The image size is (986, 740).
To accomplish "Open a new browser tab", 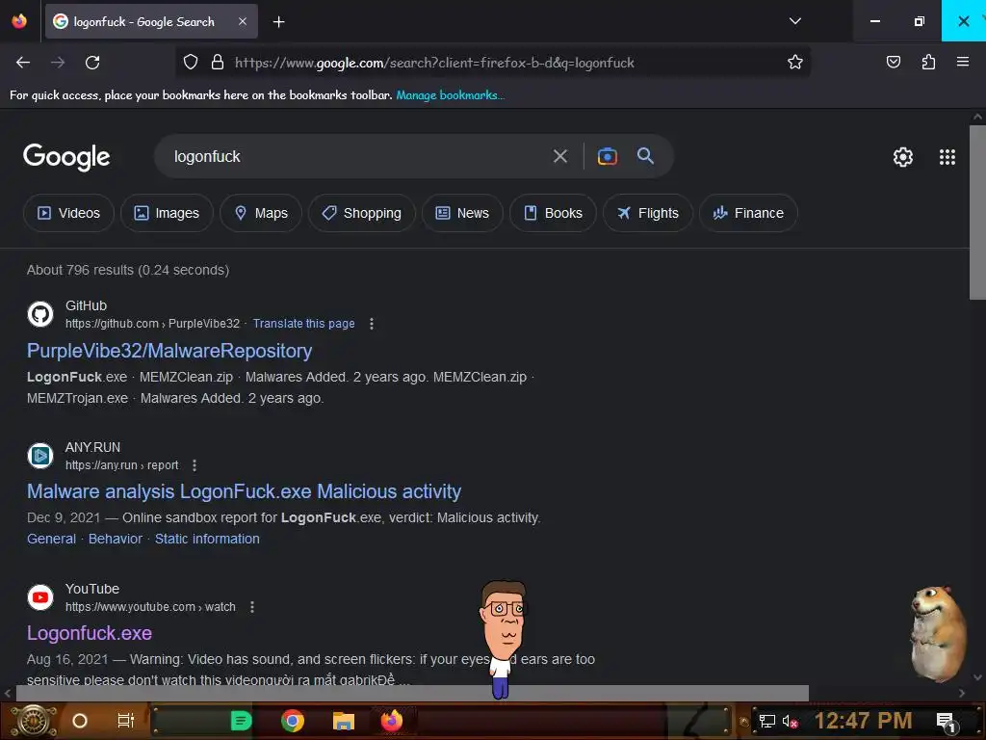I will (x=278, y=22).
